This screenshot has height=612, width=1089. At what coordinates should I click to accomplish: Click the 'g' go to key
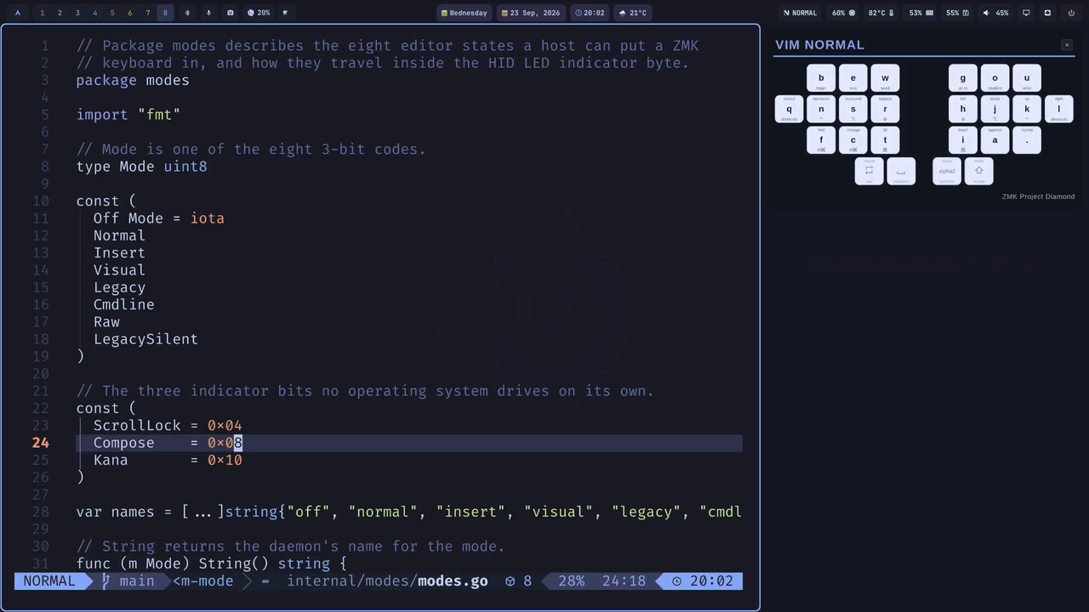tap(963, 78)
